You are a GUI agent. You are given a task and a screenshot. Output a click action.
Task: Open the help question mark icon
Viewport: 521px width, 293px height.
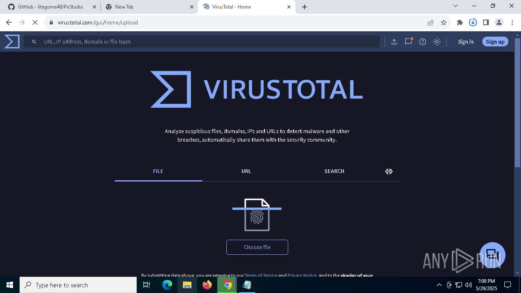coord(422,42)
